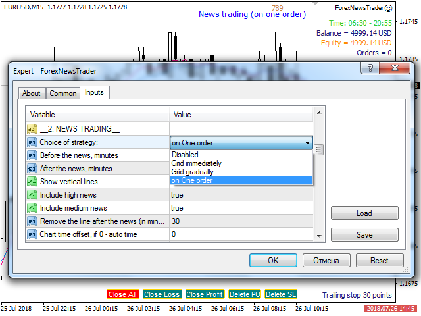
Task: Open the Choice of strategy dropdown arrow
Action: [307, 143]
